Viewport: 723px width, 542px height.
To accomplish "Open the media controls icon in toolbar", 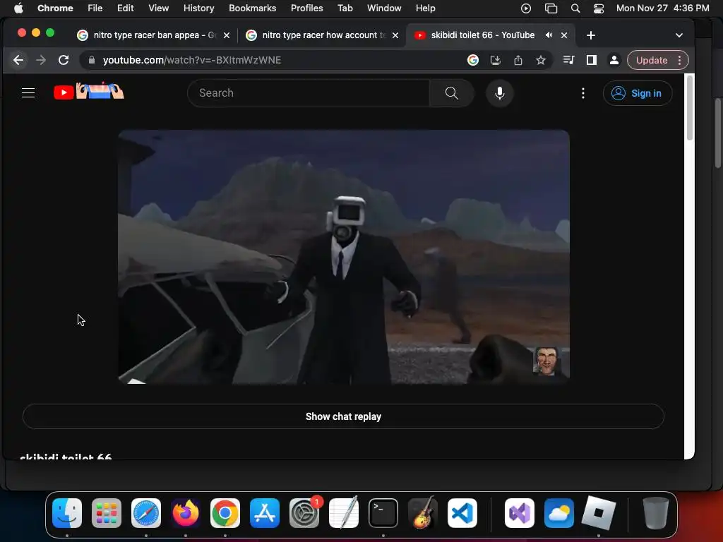I will click(x=568, y=60).
